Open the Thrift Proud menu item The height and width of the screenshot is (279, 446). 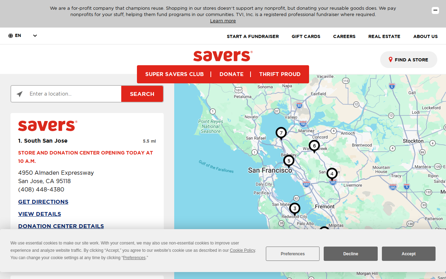(280, 74)
